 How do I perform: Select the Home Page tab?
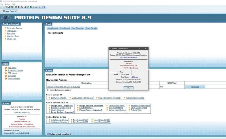coord(9,11)
